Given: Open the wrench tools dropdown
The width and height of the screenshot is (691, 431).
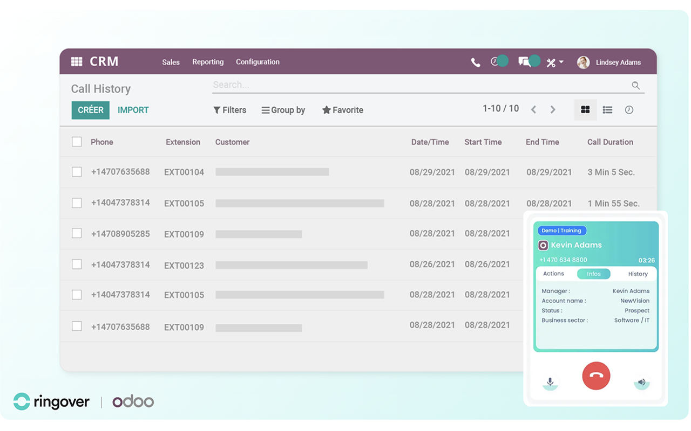Looking at the screenshot, I should coord(554,62).
